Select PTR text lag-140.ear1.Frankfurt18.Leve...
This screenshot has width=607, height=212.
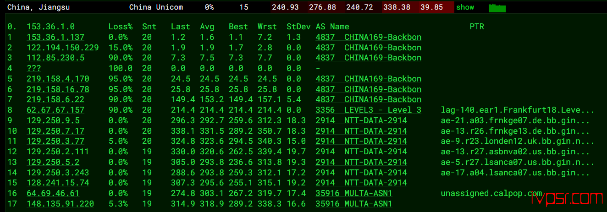point(518,110)
